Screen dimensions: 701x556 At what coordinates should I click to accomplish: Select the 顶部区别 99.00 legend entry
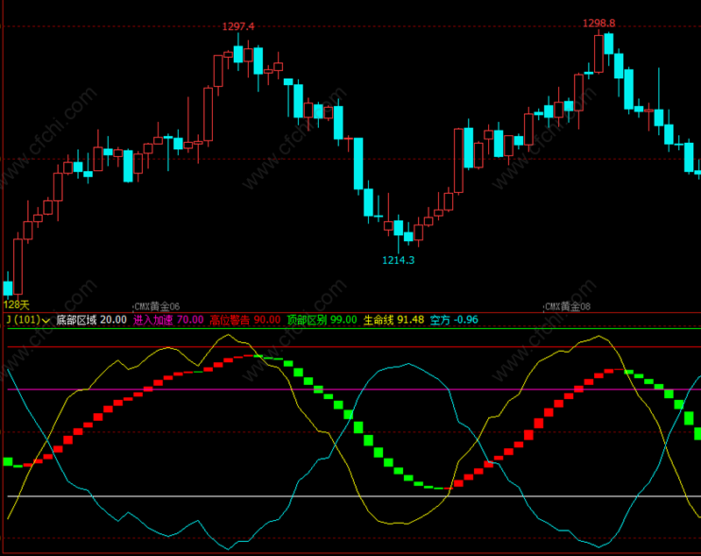point(322,320)
